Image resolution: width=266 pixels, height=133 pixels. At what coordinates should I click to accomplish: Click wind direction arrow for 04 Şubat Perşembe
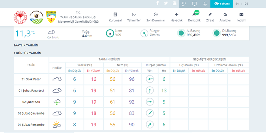(150, 125)
